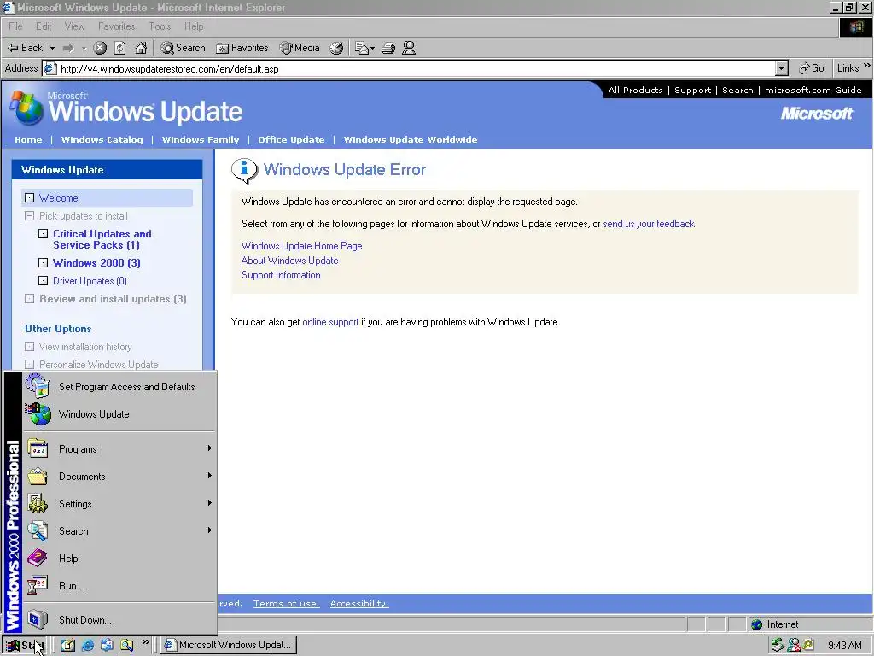
Task: Click Windows Update Worldwide link
Action: [411, 139]
